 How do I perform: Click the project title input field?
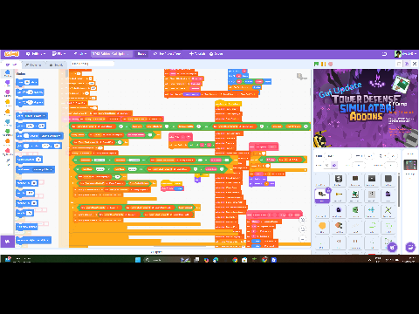coord(112,54)
